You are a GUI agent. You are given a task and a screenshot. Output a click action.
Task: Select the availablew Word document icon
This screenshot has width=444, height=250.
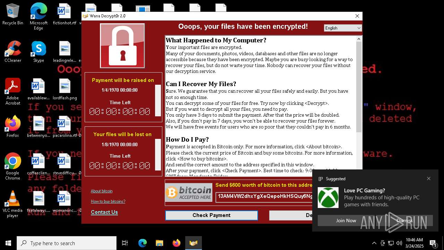(x=39, y=89)
